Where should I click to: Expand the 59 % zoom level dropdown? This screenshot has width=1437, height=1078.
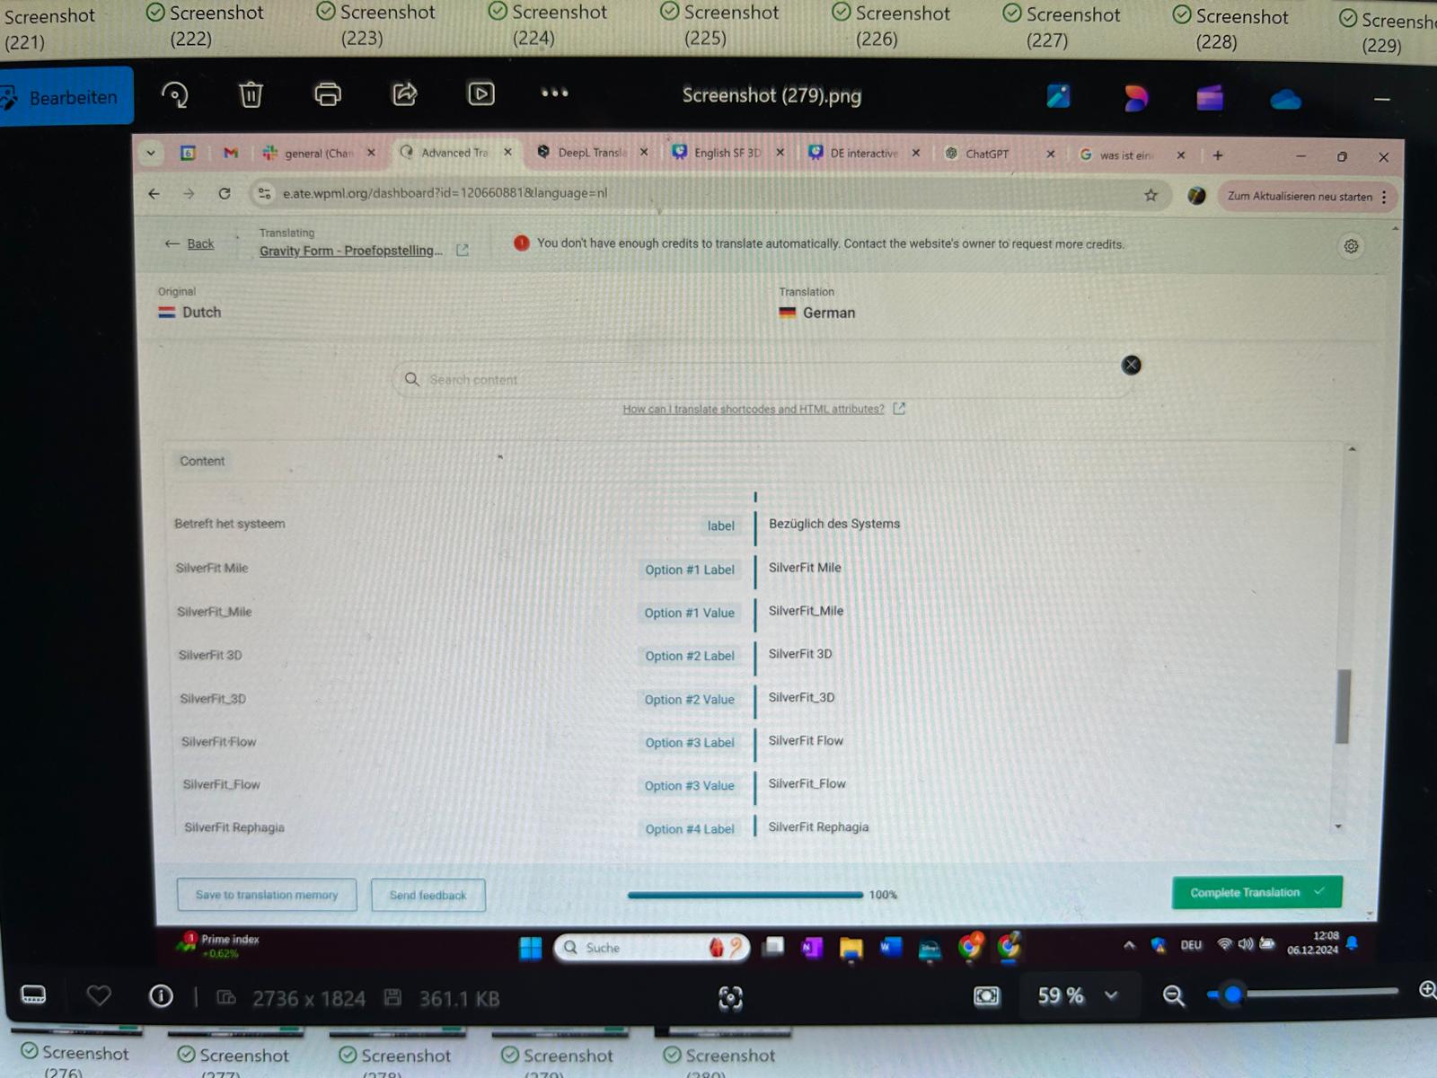point(1112,995)
